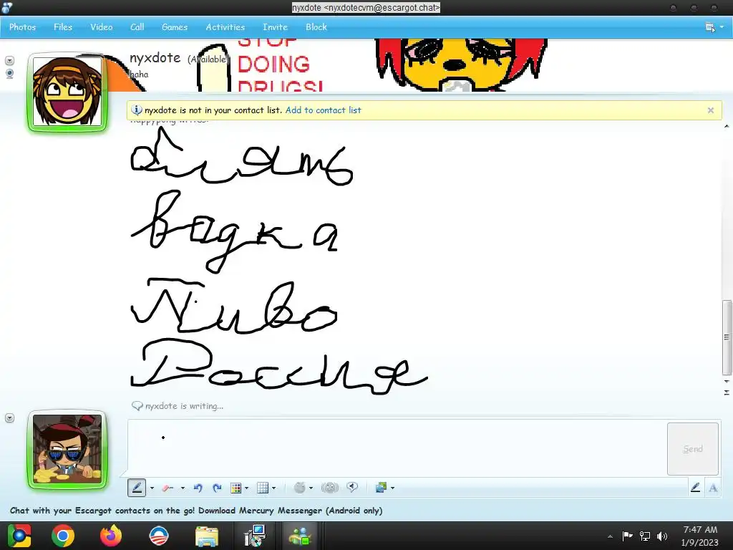The width and height of the screenshot is (733, 550).
Task: Open the network status tray icon
Action: pyautogui.click(x=645, y=536)
